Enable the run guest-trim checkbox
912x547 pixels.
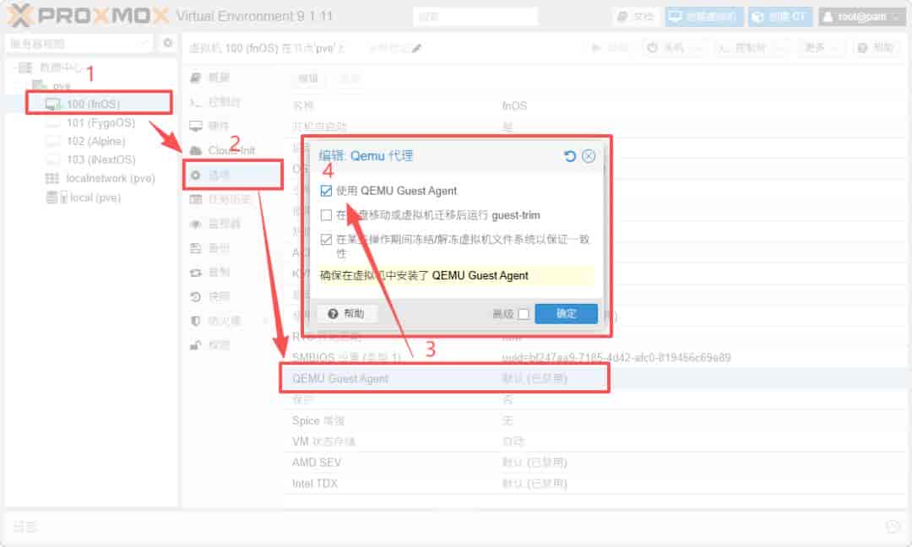pyautogui.click(x=326, y=215)
